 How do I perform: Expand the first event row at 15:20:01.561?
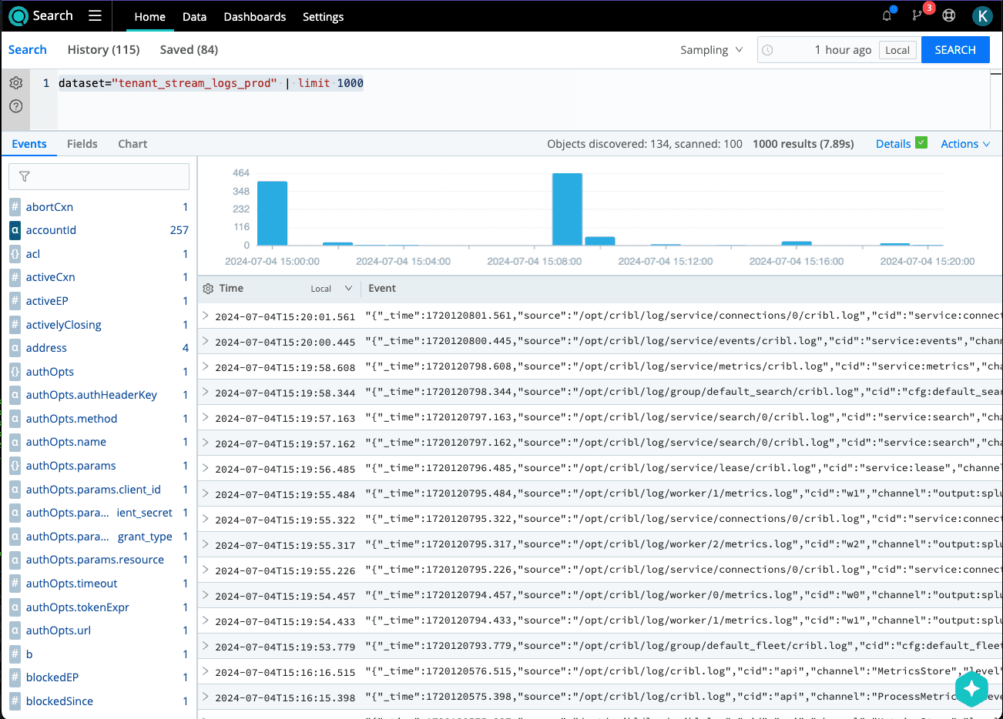[x=206, y=316]
